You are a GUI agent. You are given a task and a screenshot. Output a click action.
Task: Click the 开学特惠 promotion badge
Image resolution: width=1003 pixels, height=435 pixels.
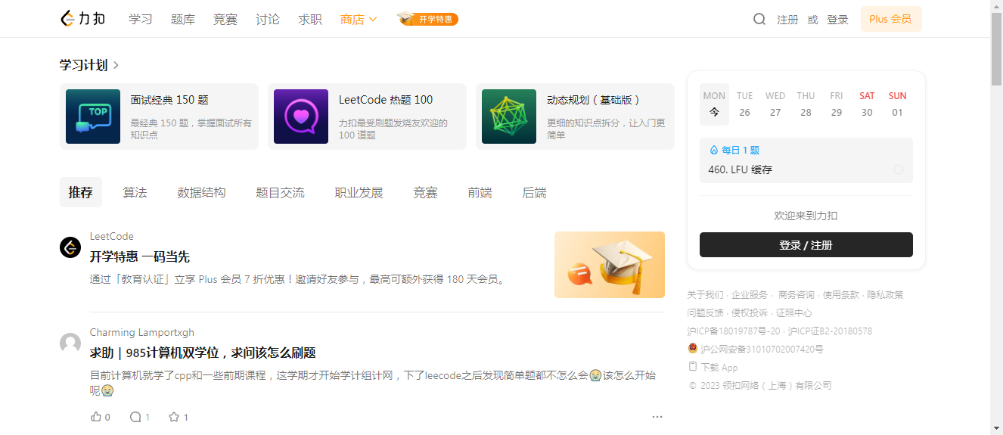(427, 19)
